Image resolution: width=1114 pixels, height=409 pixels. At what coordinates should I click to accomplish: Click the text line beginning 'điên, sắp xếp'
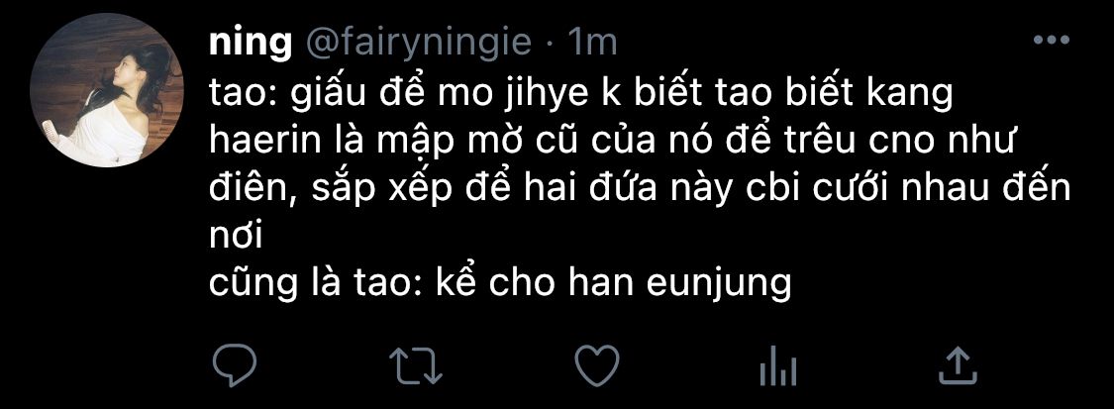640,190
